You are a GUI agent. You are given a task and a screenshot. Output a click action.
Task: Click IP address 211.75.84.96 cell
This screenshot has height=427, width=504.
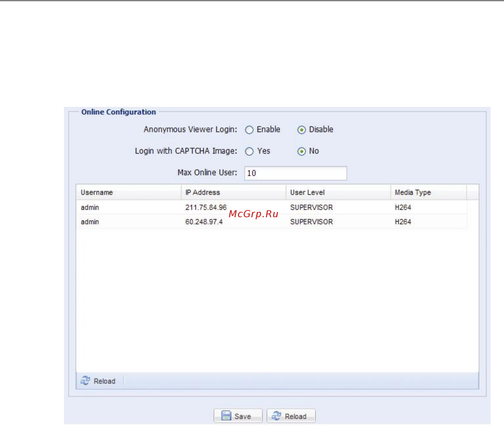(x=206, y=207)
